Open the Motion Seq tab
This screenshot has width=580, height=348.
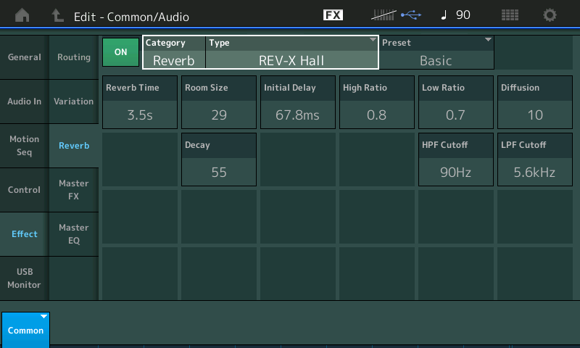pos(25,146)
